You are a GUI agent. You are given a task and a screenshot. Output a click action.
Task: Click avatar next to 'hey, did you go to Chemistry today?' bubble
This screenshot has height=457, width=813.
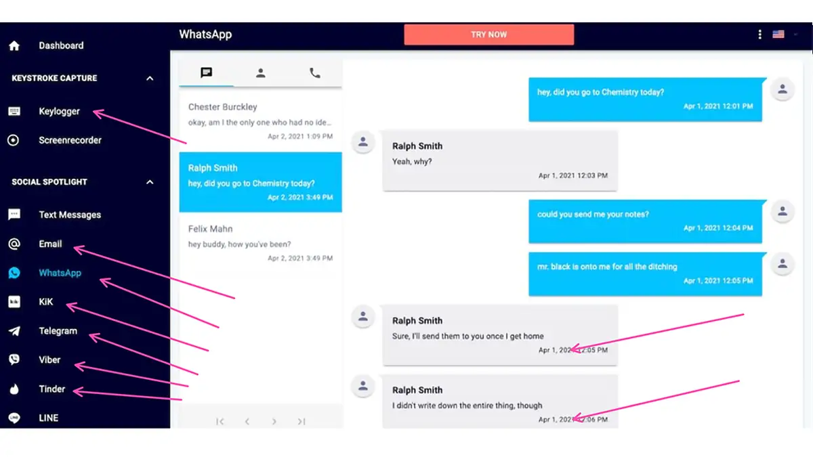[x=783, y=89]
